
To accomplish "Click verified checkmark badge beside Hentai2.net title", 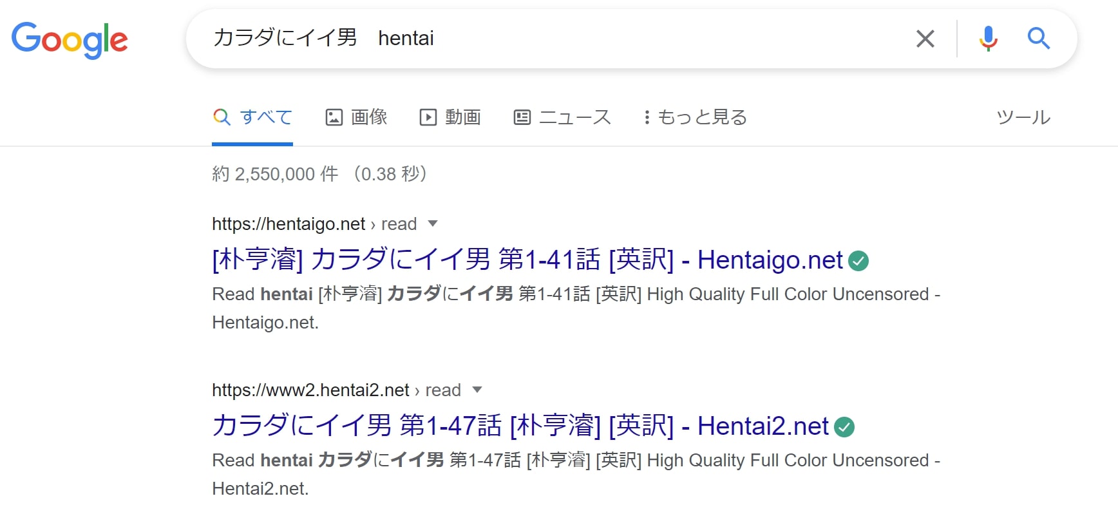I will pyautogui.click(x=844, y=427).
